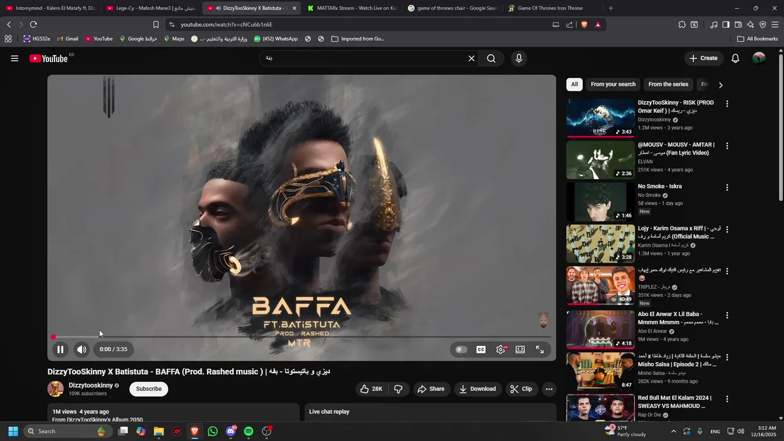
Task: Open WhatsApp bookmark
Action: point(275,39)
